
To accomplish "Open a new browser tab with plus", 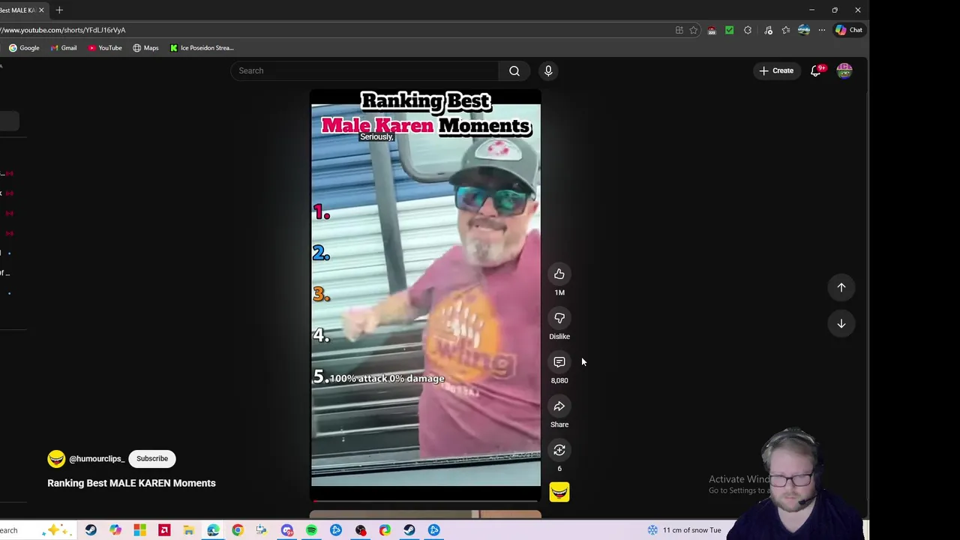I will pyautogui.click(x=59, y=10).
